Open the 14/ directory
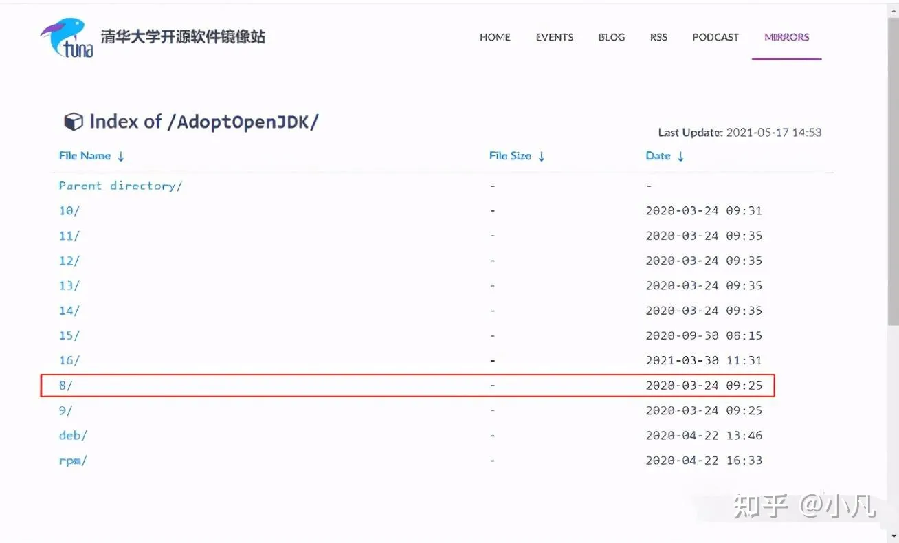The image size is (899, 543). 69,311
